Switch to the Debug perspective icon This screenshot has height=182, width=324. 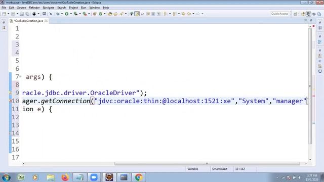[x=314, y=14]
